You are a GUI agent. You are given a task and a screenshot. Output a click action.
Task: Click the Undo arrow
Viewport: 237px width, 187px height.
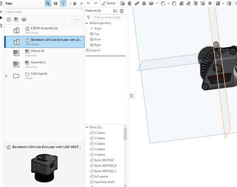(x=88, y=3)
